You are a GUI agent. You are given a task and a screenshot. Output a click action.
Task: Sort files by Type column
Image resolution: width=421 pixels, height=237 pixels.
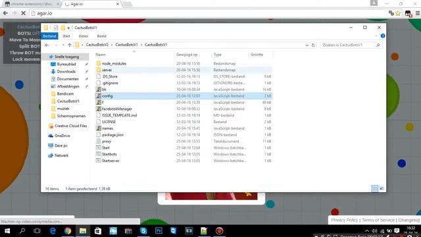218,55
